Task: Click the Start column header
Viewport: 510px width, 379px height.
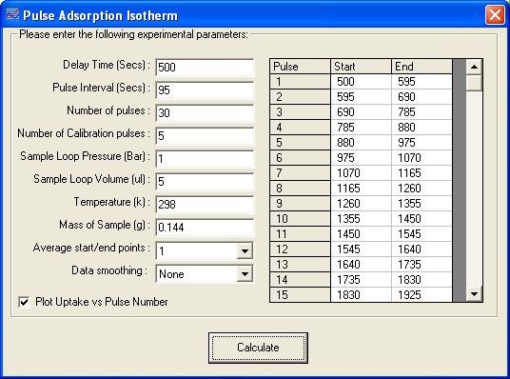Action: pyautogui.click(x=361, y=67)
